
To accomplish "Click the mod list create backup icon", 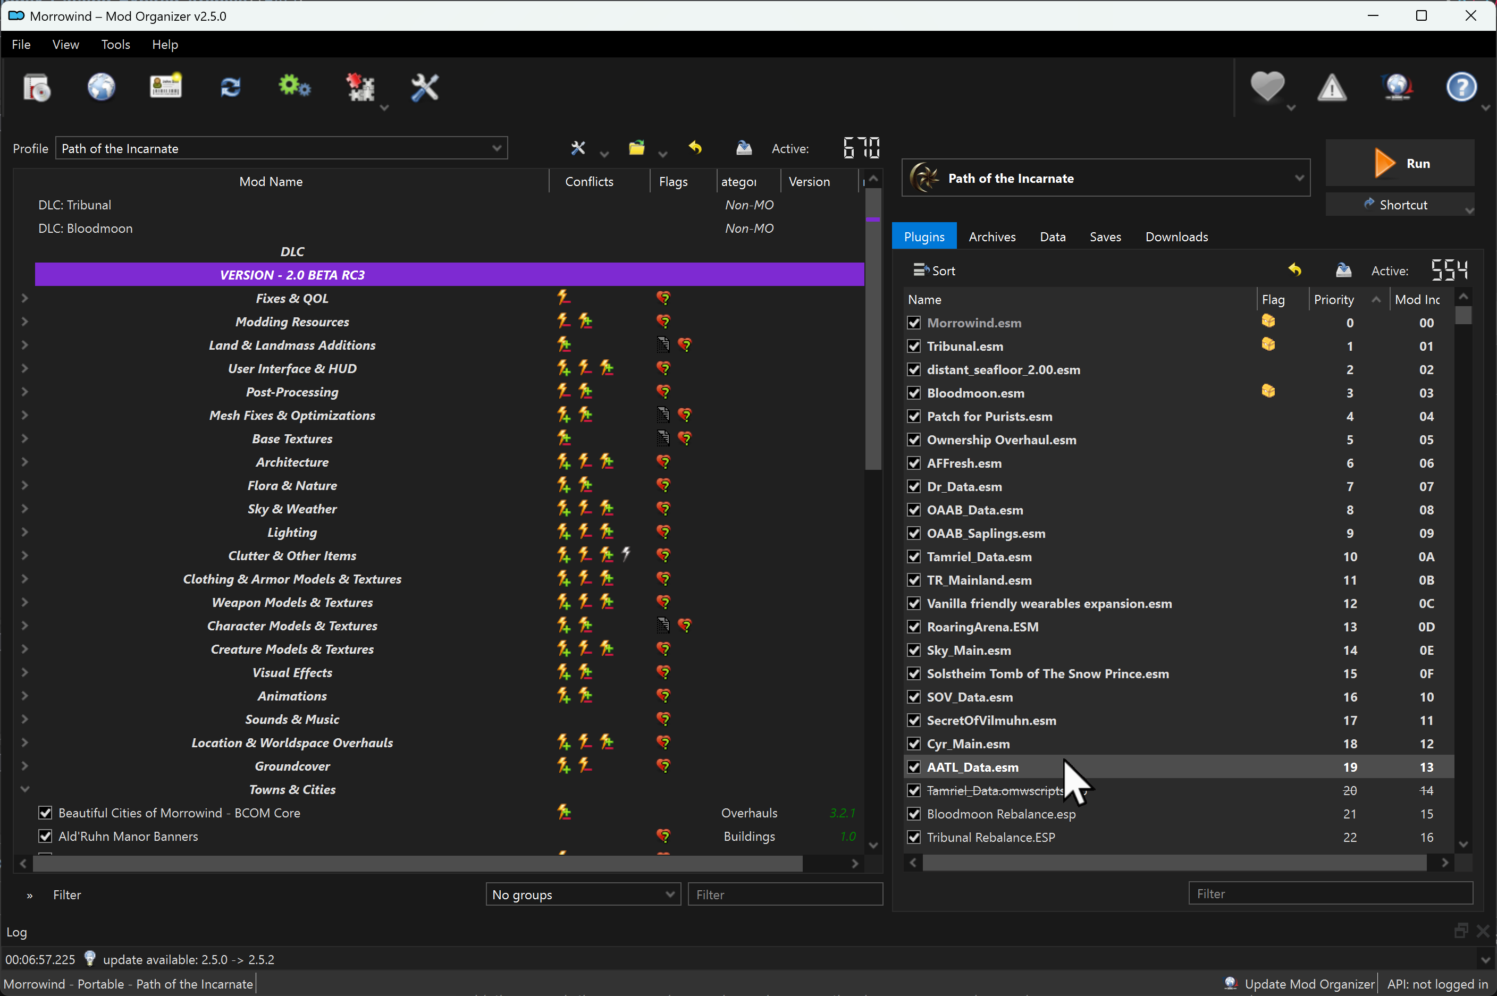I will pyautogui.click(x=743, y=148).
